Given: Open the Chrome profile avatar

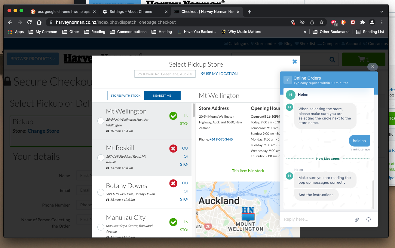Looking at the screenshot, I should point(372,22).
